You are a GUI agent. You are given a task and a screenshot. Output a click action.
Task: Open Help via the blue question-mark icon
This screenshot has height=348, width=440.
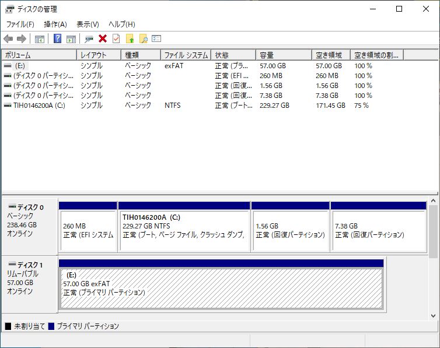pyautogui.click(x=58, y=38)
